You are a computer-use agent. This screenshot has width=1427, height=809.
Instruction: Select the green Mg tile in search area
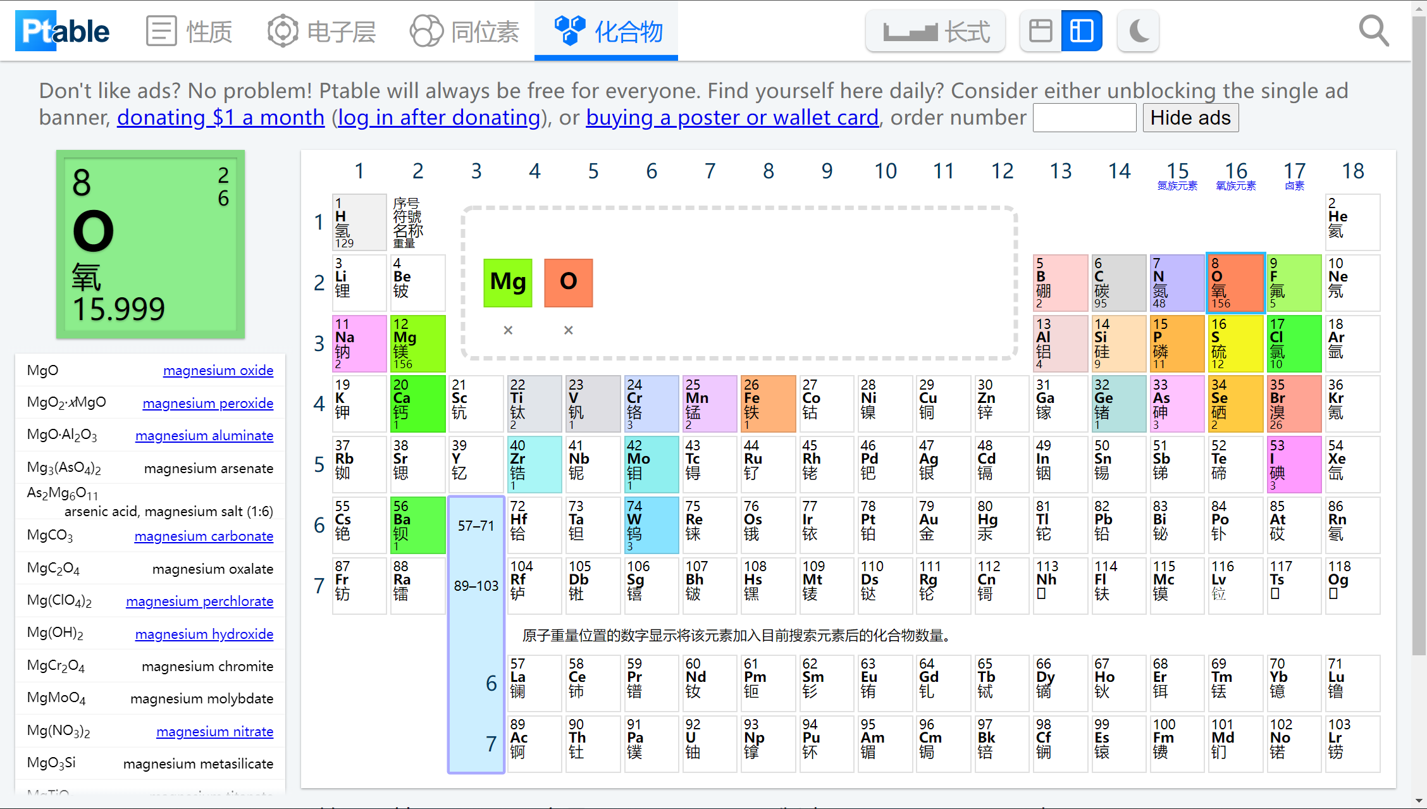point(507,282)
